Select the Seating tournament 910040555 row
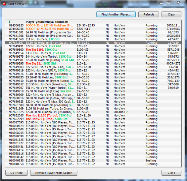The width and height of the screenshot is (187, 181). click(93, 161)
